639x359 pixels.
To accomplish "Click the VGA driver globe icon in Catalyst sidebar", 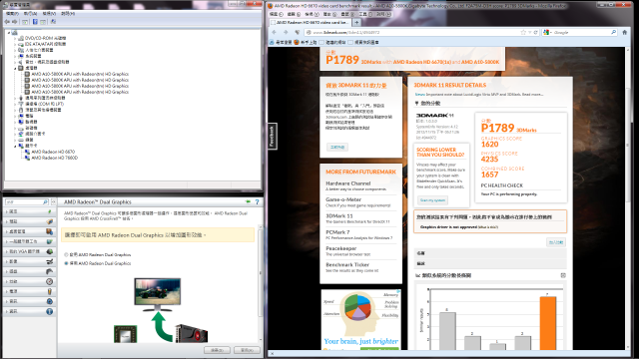I will point(49,251).
